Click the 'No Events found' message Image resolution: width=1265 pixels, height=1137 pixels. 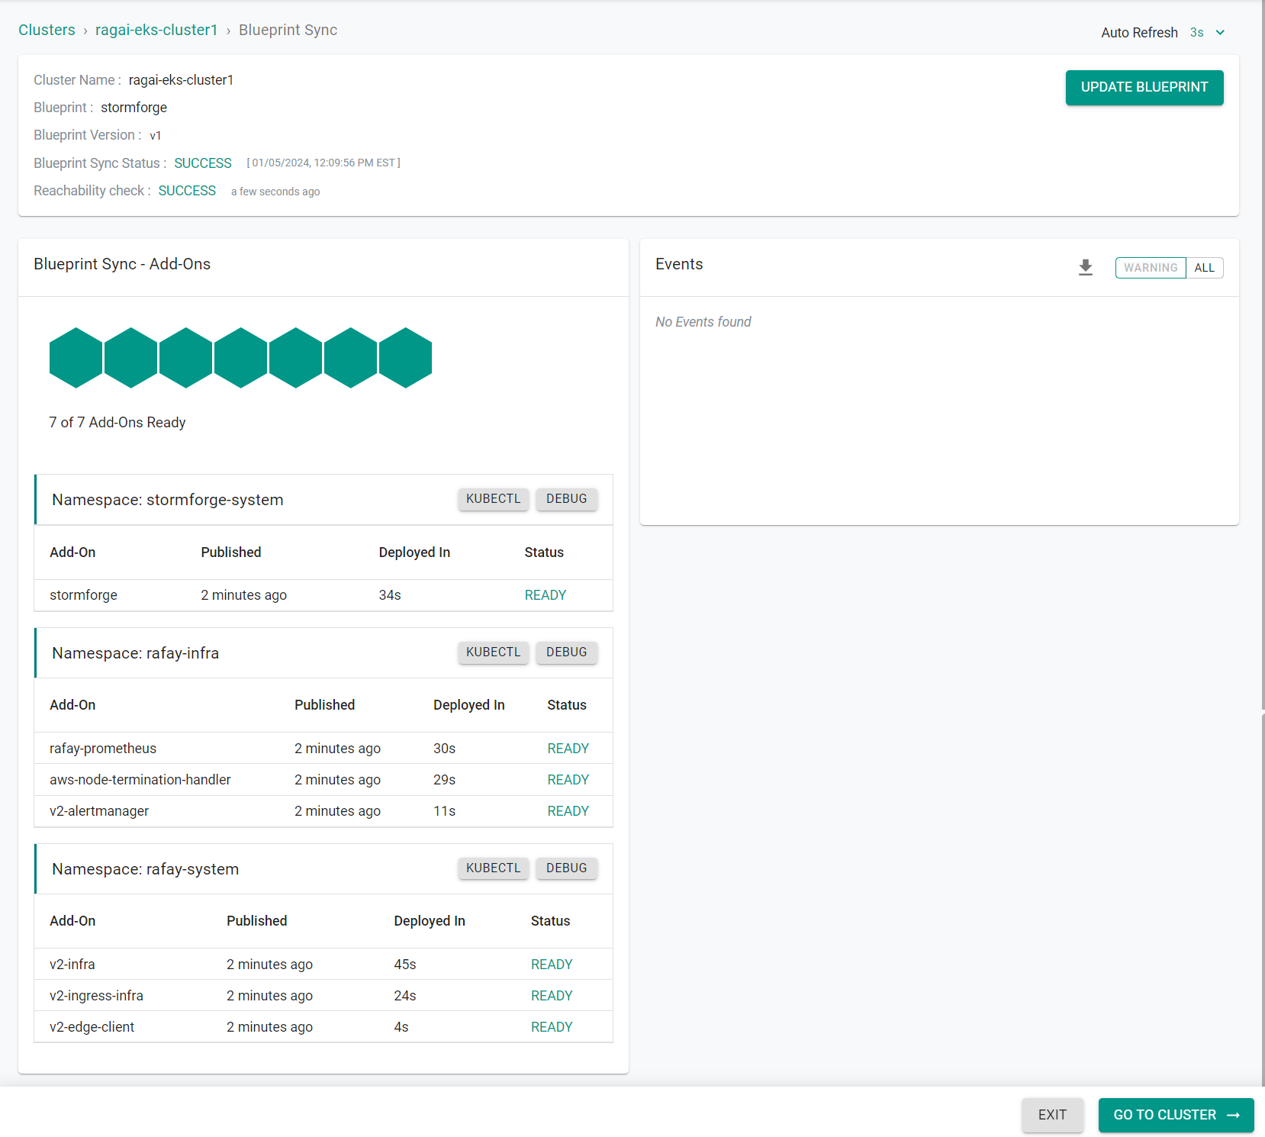pyautogui.click(x=703, y=322)
